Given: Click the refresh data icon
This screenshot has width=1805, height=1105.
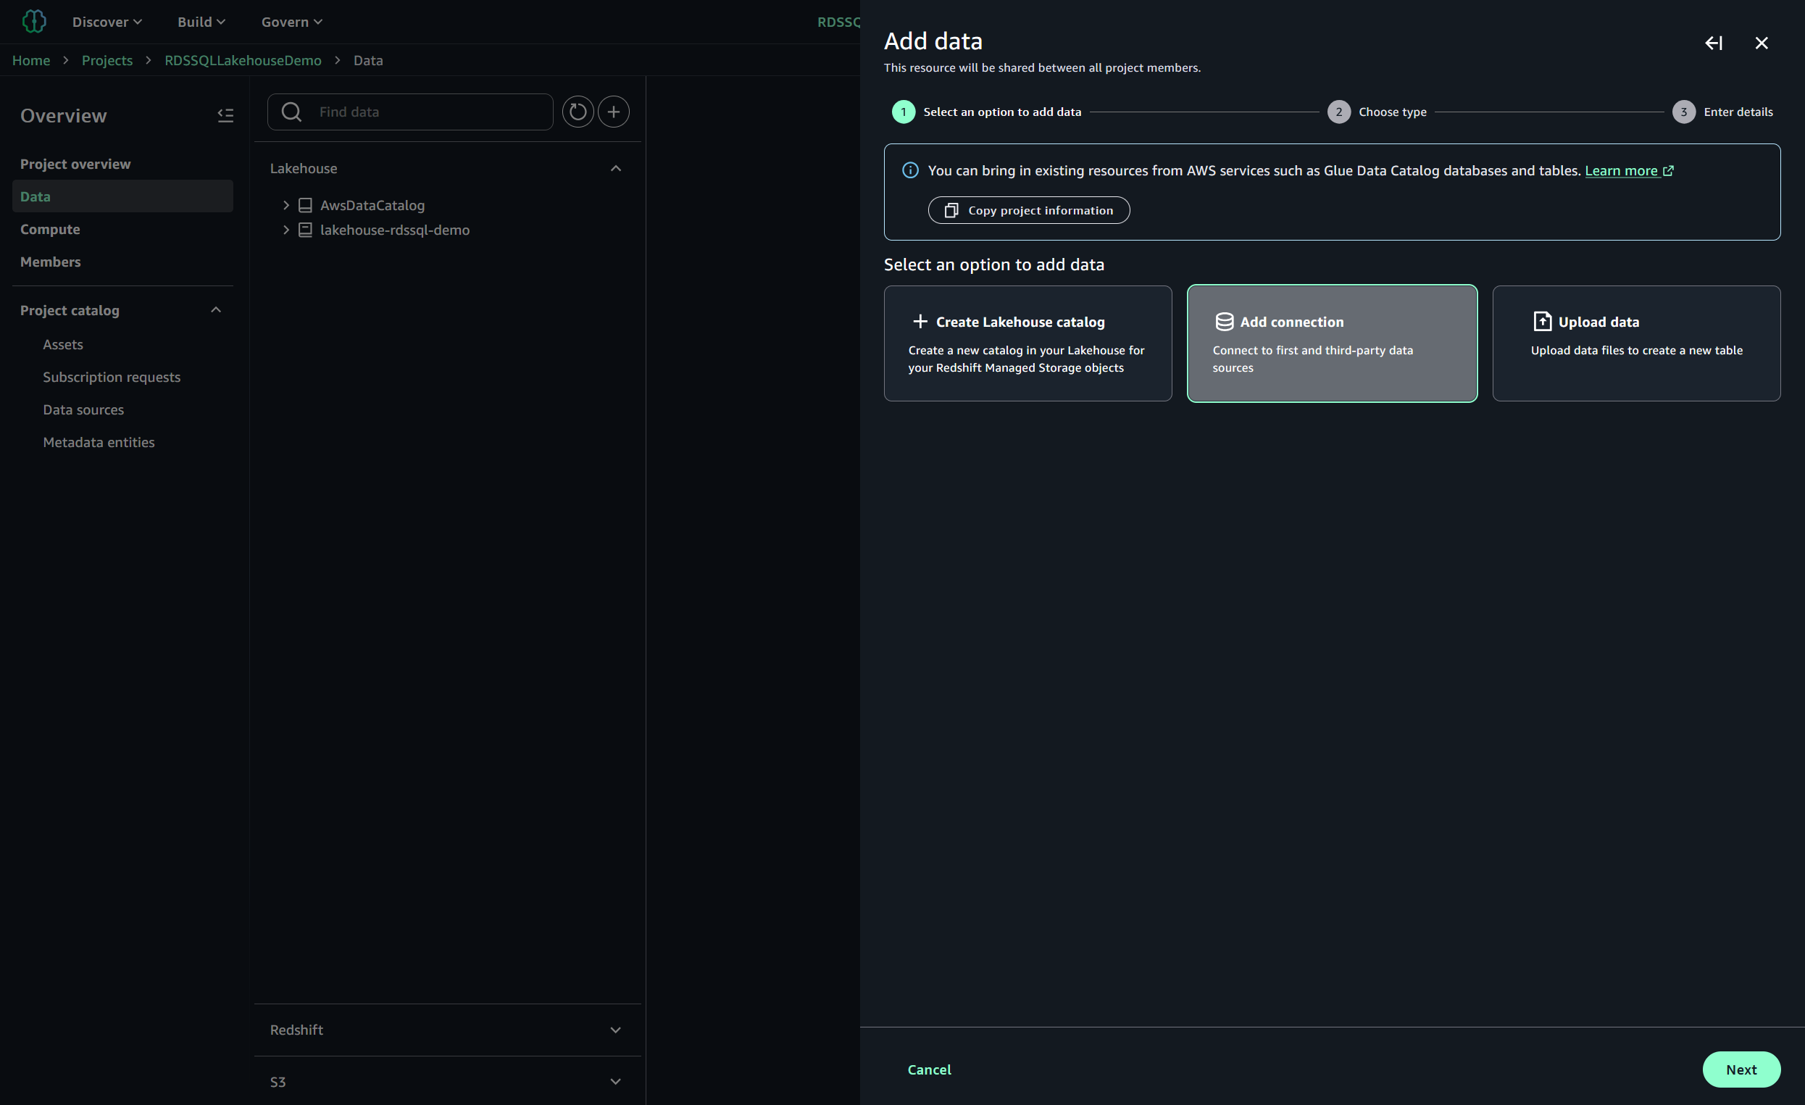Looking at the screenshot, I should [578, 112].
